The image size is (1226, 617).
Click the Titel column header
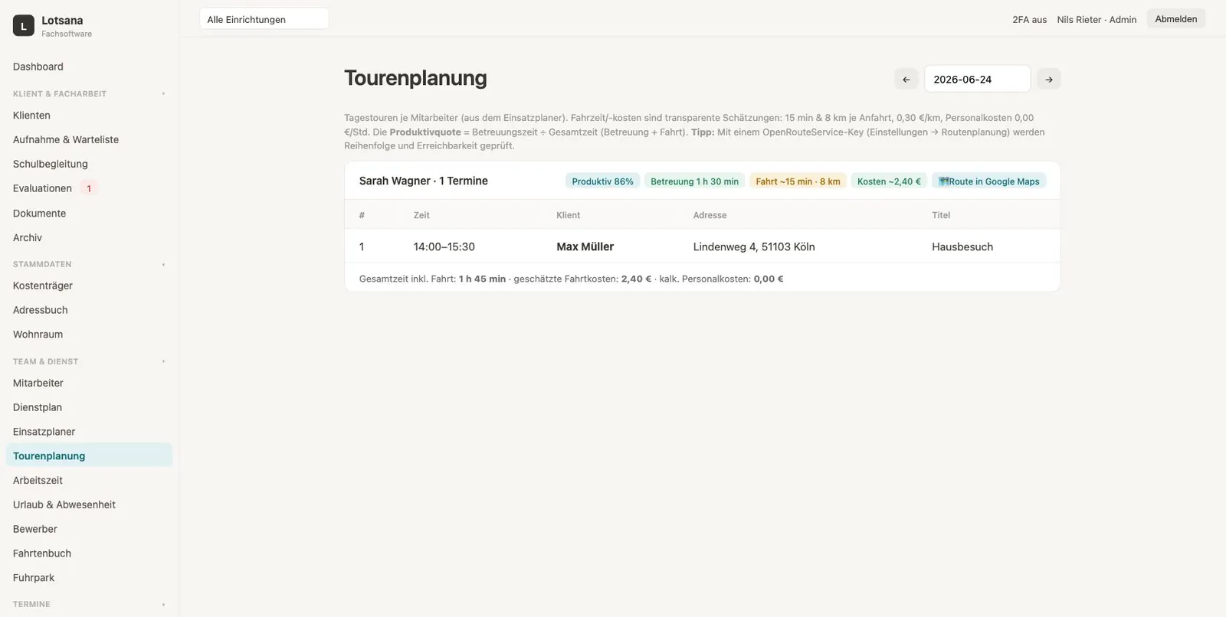click(941, 215)
